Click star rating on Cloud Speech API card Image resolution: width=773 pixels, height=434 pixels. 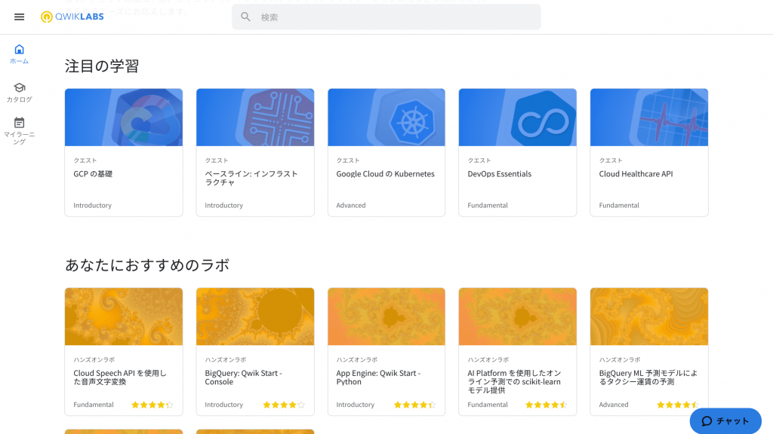coord(152,405)
